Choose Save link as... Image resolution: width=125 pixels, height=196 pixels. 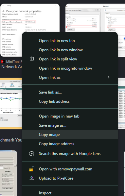click(70, 92)
